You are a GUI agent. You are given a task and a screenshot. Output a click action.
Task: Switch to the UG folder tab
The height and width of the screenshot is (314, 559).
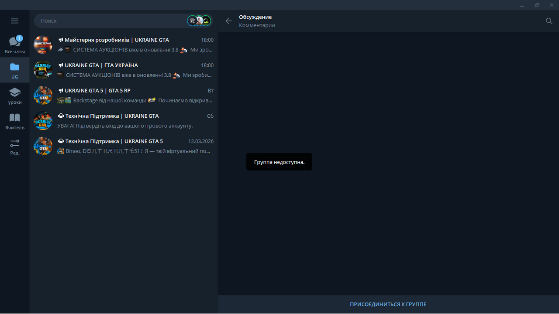15,70
